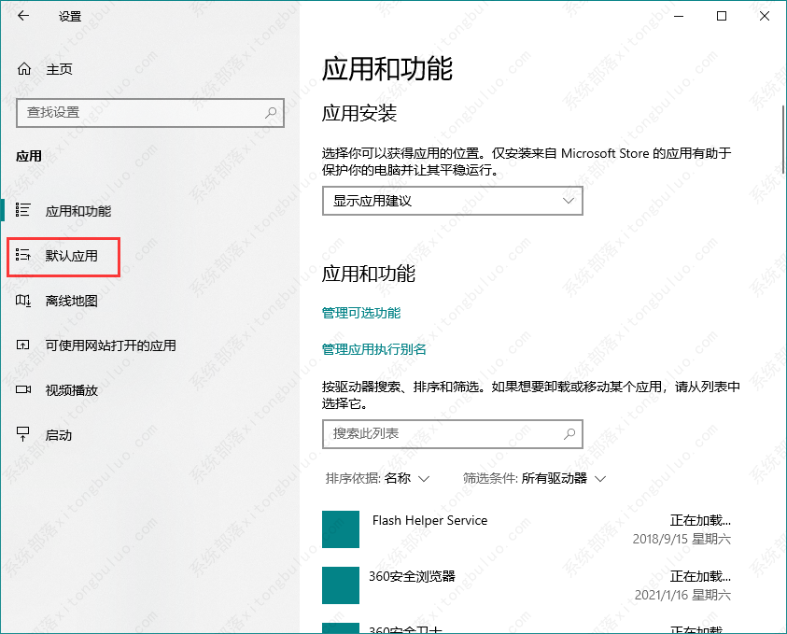Image resolution: width=787 pixels, height=634 pixels.
Task: Click the 视频播放 video icon
Action: (x=24, y=390)
